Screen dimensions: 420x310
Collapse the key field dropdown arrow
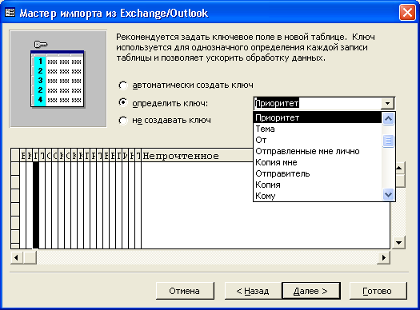click(387, 103)
